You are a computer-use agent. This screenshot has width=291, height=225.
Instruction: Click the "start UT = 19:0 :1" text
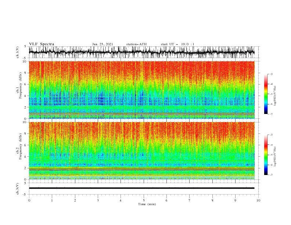coord(177,44)
